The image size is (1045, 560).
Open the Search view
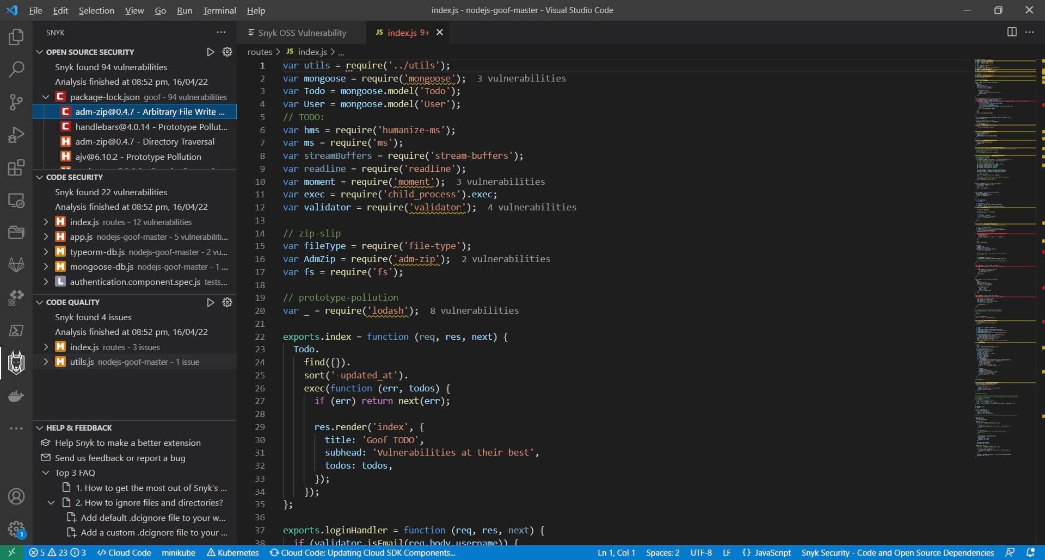(x=16, y=70)
